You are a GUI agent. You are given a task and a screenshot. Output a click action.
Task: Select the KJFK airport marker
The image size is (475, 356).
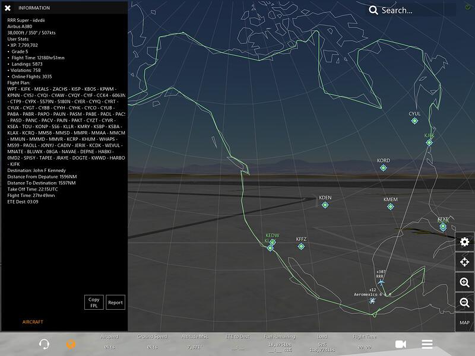tap(429, 142)
